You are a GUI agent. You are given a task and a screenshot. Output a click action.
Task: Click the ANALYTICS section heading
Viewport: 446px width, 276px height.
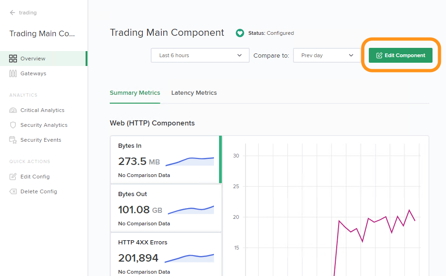[x=23, y=95]
